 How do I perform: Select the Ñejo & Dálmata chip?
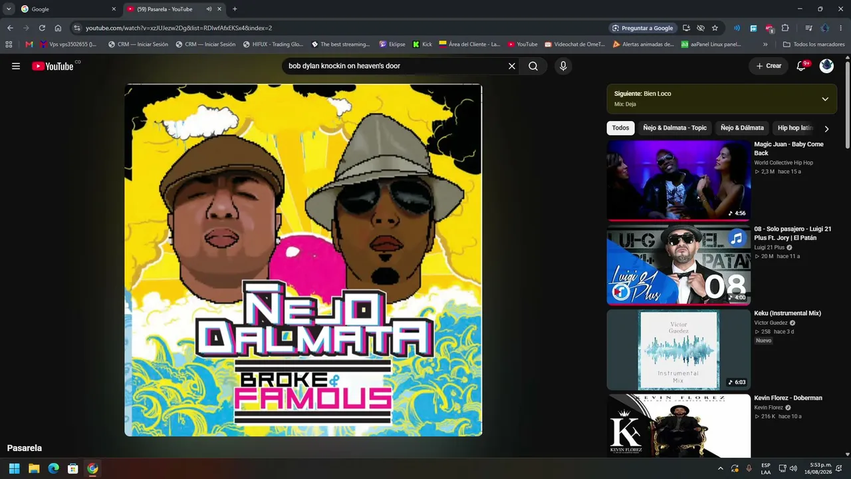tap(742, 128)
